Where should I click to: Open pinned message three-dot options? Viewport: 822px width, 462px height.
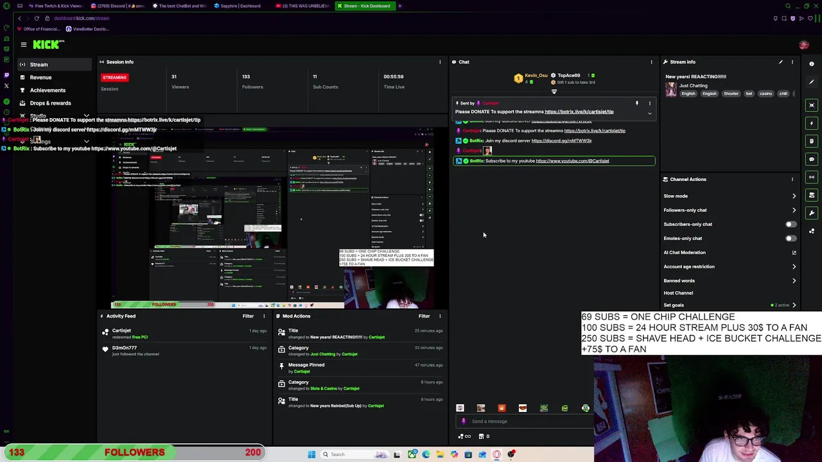[x=649, y=103]
